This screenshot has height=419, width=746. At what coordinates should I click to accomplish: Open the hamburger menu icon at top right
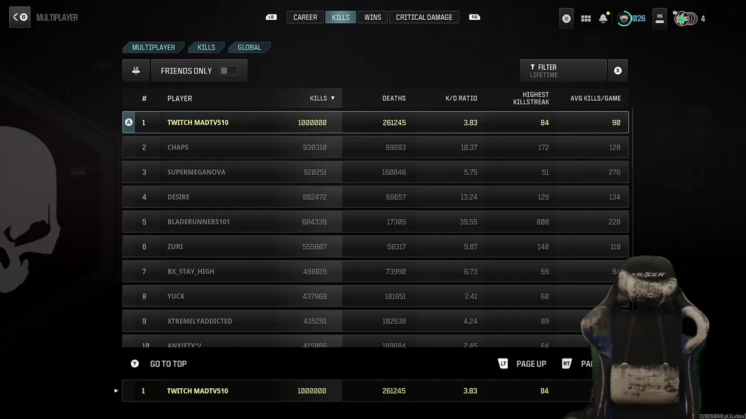coord(566,18)
